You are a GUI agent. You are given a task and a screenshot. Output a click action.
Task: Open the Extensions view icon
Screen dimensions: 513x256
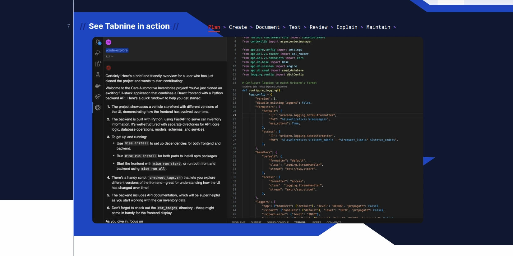pos(98,64)
